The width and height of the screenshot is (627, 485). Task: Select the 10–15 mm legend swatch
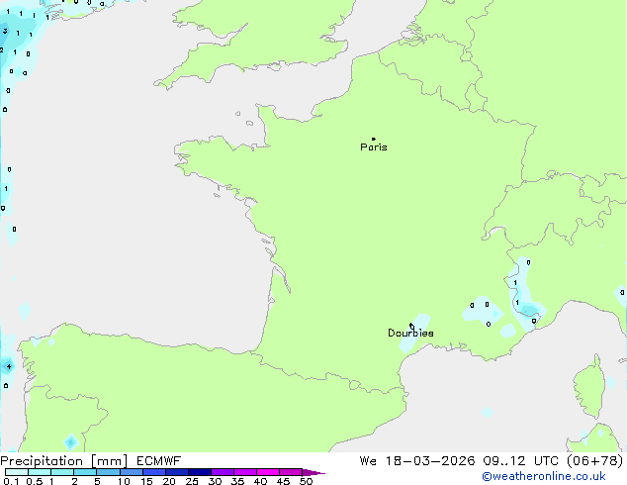tap(132, 472)
